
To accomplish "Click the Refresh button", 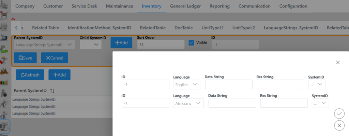I will (30, 75).
